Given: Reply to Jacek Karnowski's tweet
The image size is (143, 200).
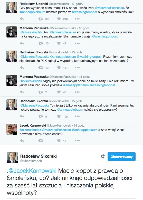Looking at the screenshot, I should point(22,141).
